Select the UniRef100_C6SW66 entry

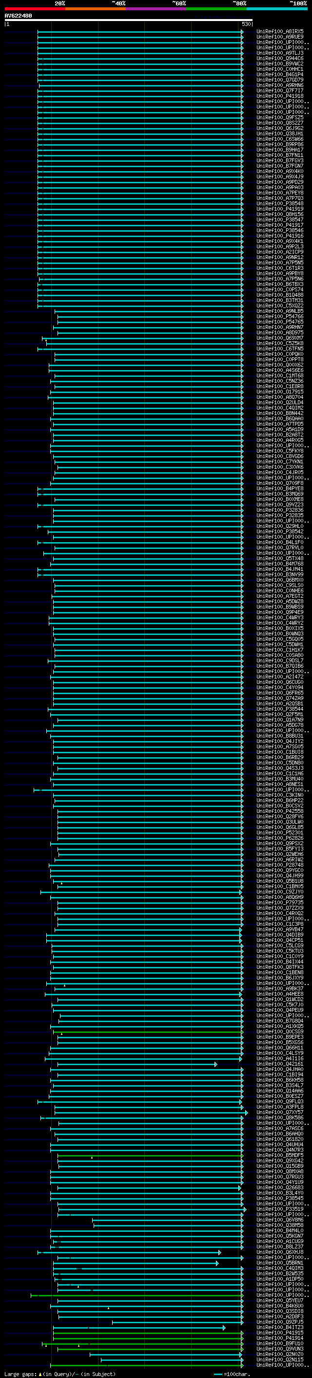pyautogui.click(x=280, y=139)
